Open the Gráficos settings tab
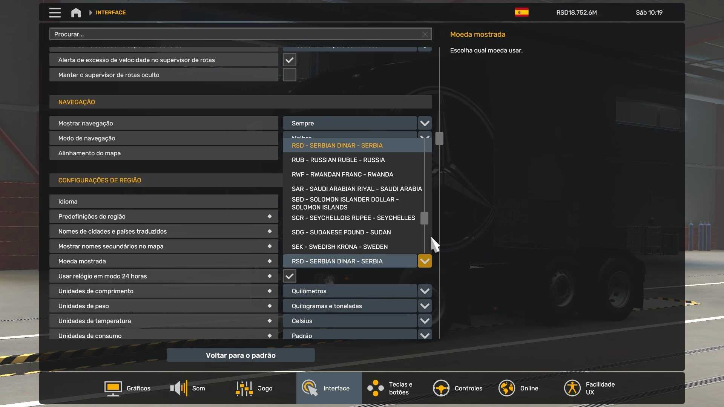 pyautogui.click(x=127, y=388)
